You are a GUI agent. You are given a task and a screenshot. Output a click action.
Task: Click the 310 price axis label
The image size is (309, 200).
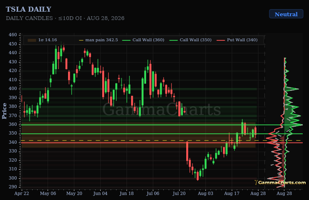pos(13,169)
